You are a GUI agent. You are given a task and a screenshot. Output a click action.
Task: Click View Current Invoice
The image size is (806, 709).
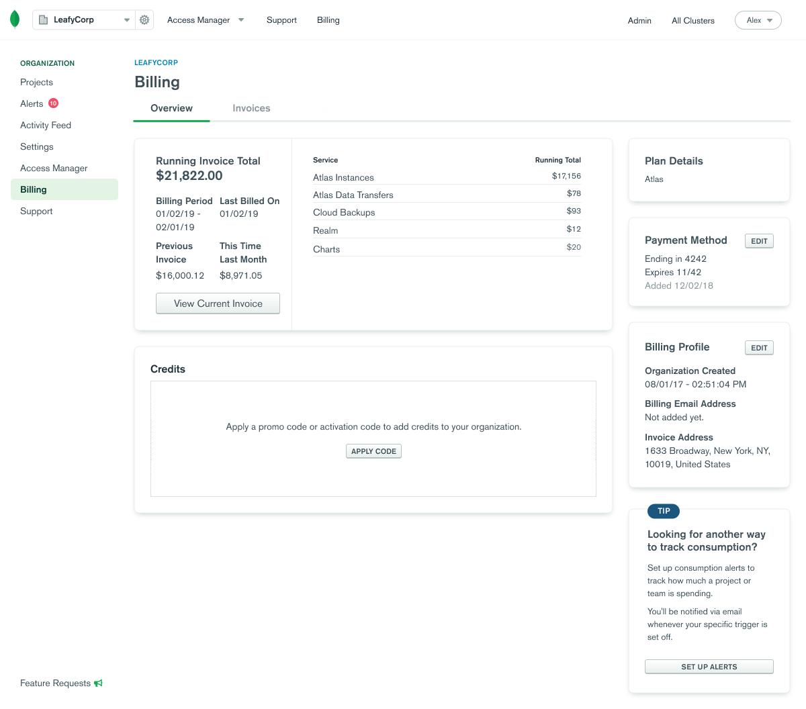[218, 303]
